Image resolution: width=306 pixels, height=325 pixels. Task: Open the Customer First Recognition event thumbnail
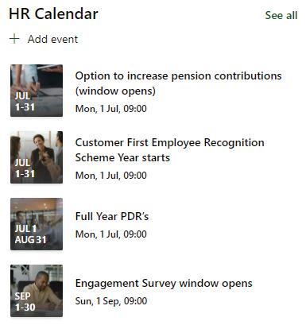click(37, 157)
